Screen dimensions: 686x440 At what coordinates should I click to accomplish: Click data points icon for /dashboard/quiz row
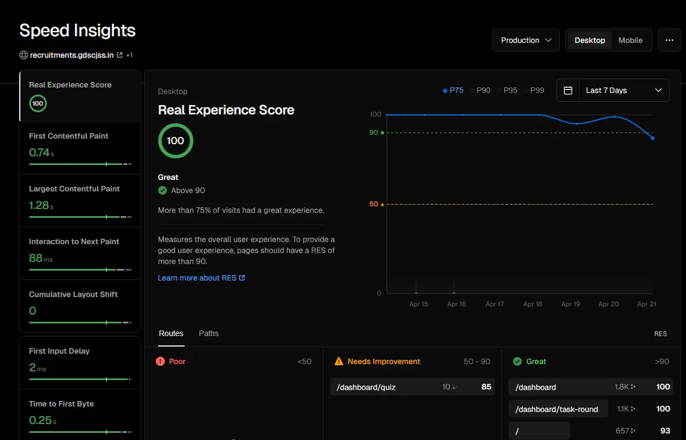[455, 387]
